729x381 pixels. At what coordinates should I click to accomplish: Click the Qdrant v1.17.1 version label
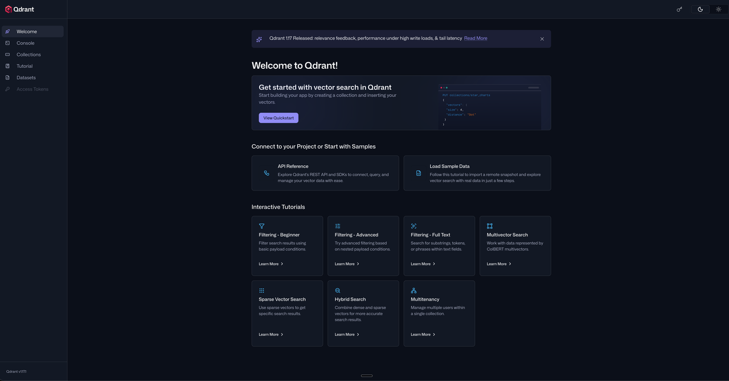coord(17,371)
